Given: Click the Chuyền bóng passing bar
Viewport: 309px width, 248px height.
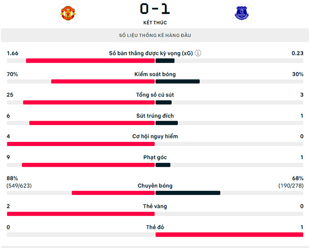Looking at the screenshot, I should (x=155, y=193).
